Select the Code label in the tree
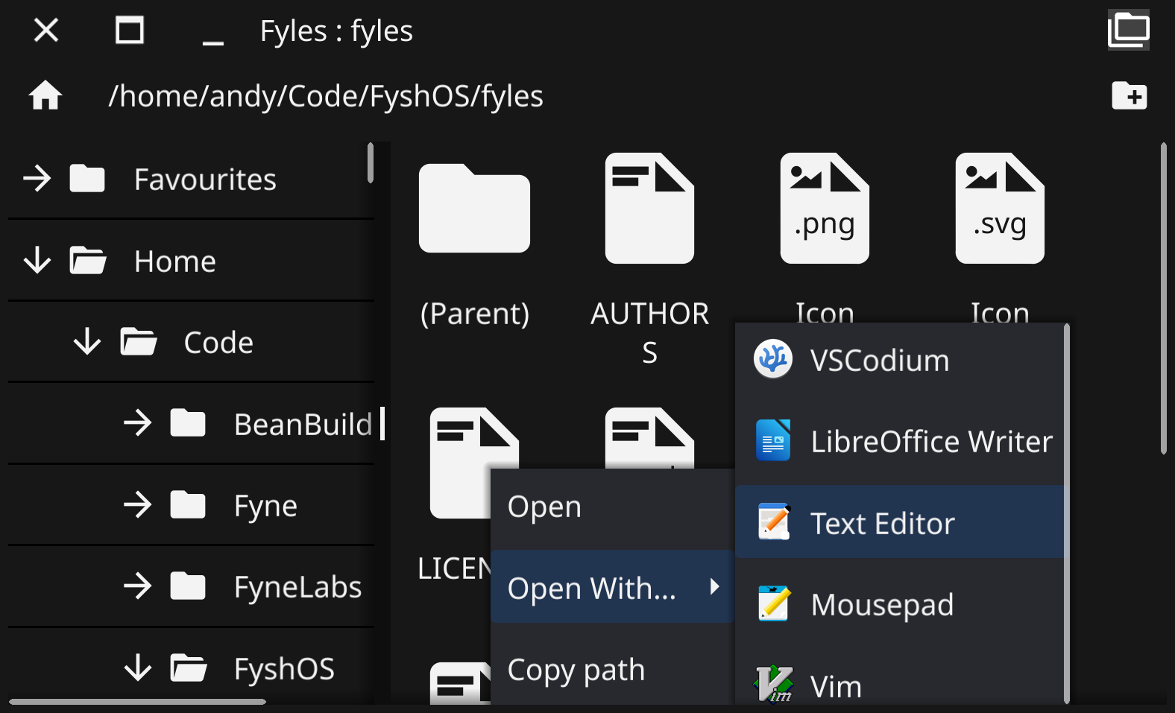 (x=218, y=343)
